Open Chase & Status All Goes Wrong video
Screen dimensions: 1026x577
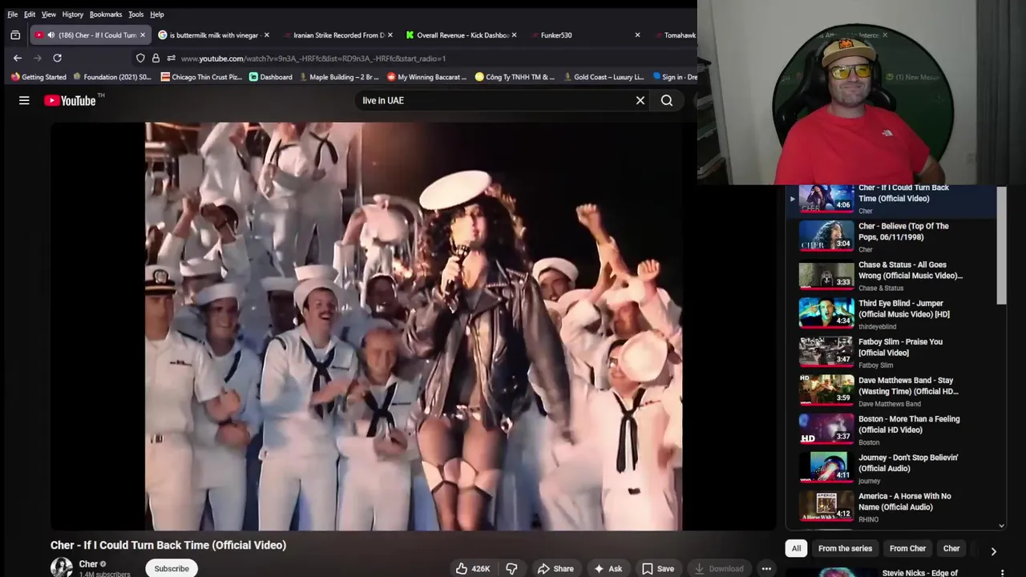click(911, 270)
